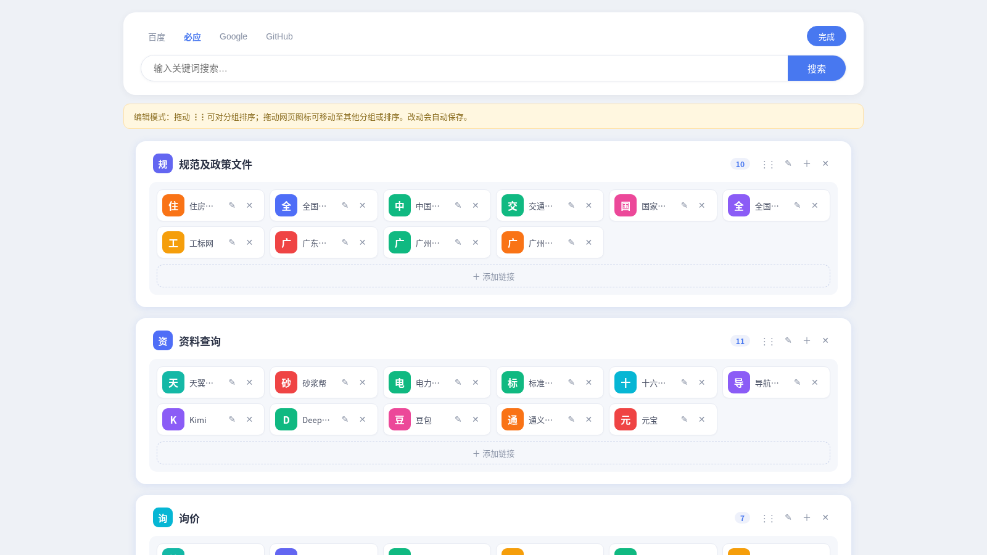Click the 询价 group title
The image size is (987, 555).
pyautogui.click(x=189, y=518)
